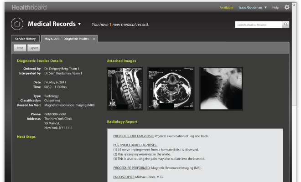Screen dimensions: 301x182
Task: Change the Available status indicator
Action: (226, 8)
